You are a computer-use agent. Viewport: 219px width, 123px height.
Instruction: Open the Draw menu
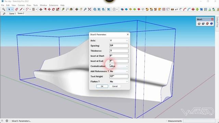coord(29,5)
